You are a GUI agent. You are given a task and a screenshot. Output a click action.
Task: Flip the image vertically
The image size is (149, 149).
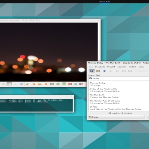point(46,84)
